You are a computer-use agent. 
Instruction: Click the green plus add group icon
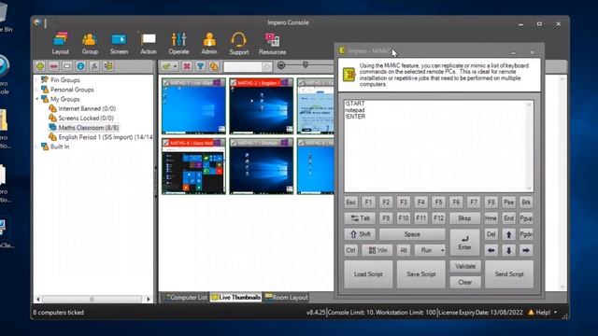pos(40,66)
